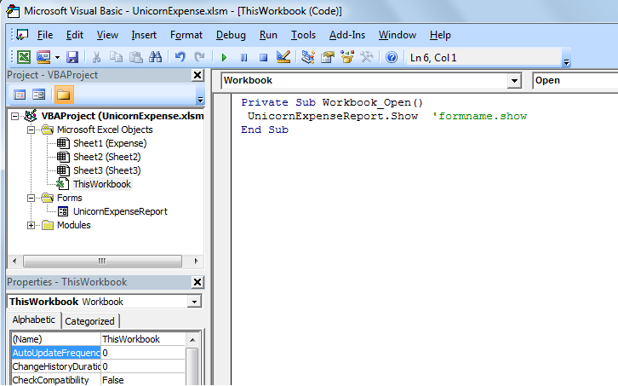Click the Undo arrow icon
The width and height of the screenshot is (618, 386).
(180, 58)
